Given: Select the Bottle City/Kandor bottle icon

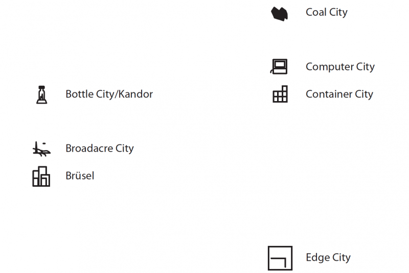Looking at the screenshot, I should pos(42,95).
